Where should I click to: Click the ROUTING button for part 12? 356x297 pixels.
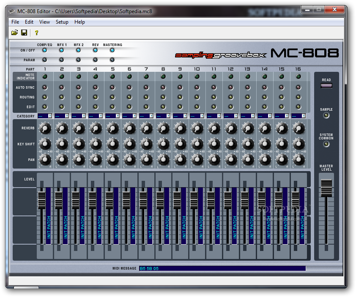pyautogui.click(x=231, y=97)
